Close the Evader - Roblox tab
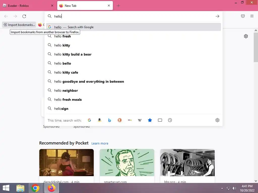This screenshot has width=258, height=193. [x=52, y=6]
